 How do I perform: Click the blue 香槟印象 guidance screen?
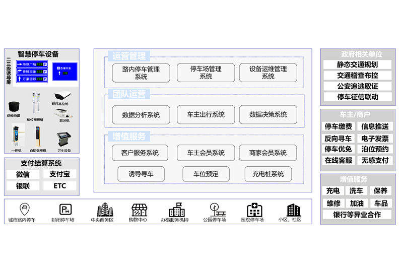pyautogui.click(x=64, y=72)
